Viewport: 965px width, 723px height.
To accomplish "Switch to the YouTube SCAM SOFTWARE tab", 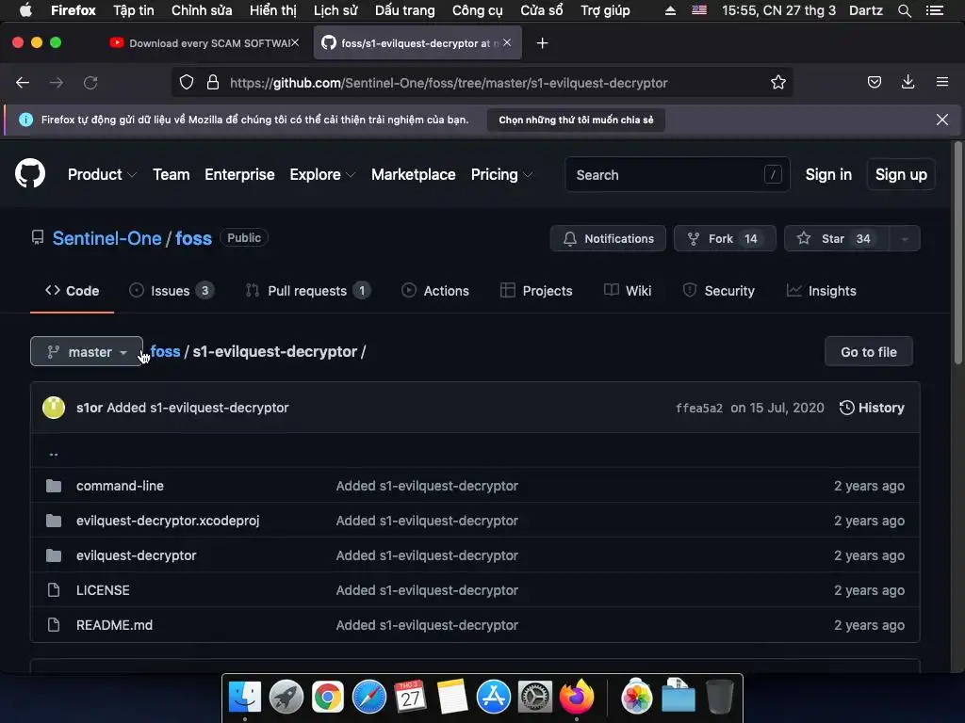I will (x=204, y=43).
